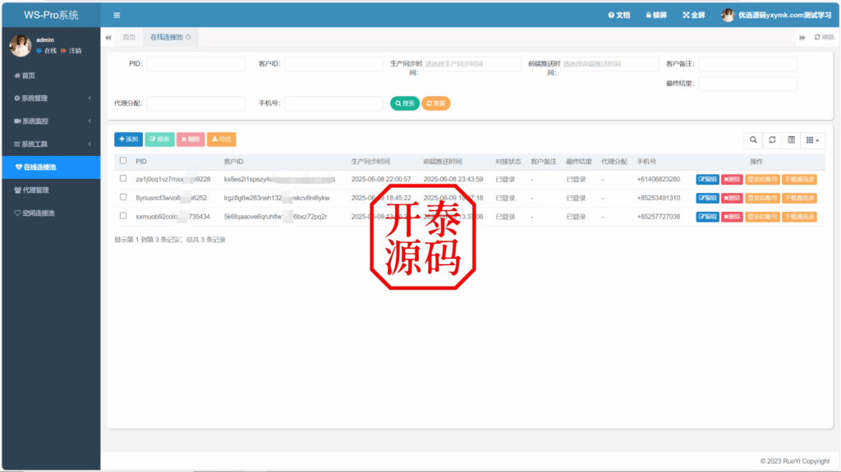841x472 pixels.
Task: Click 登录此账号 for the +61406823280 row
Action: point(762,179)
